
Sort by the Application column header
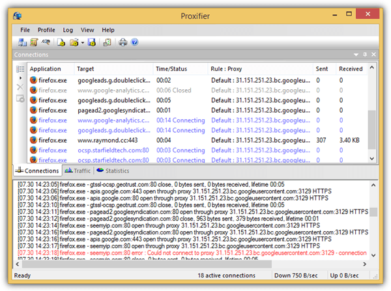[51, 69]
